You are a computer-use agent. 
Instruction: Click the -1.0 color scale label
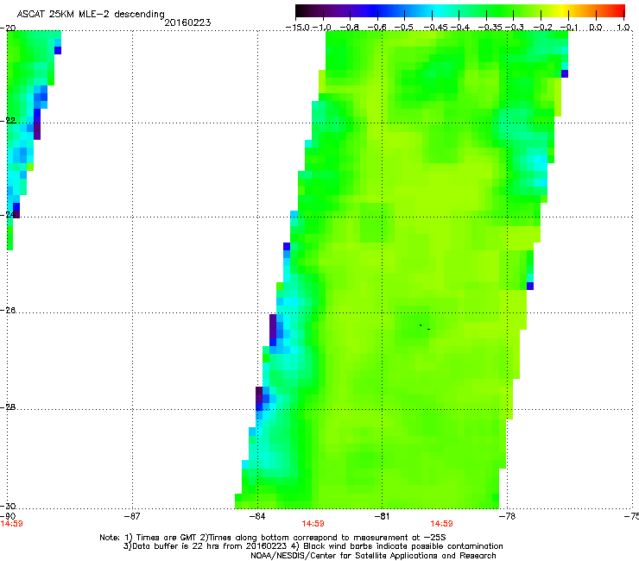(x=322, y=28)
